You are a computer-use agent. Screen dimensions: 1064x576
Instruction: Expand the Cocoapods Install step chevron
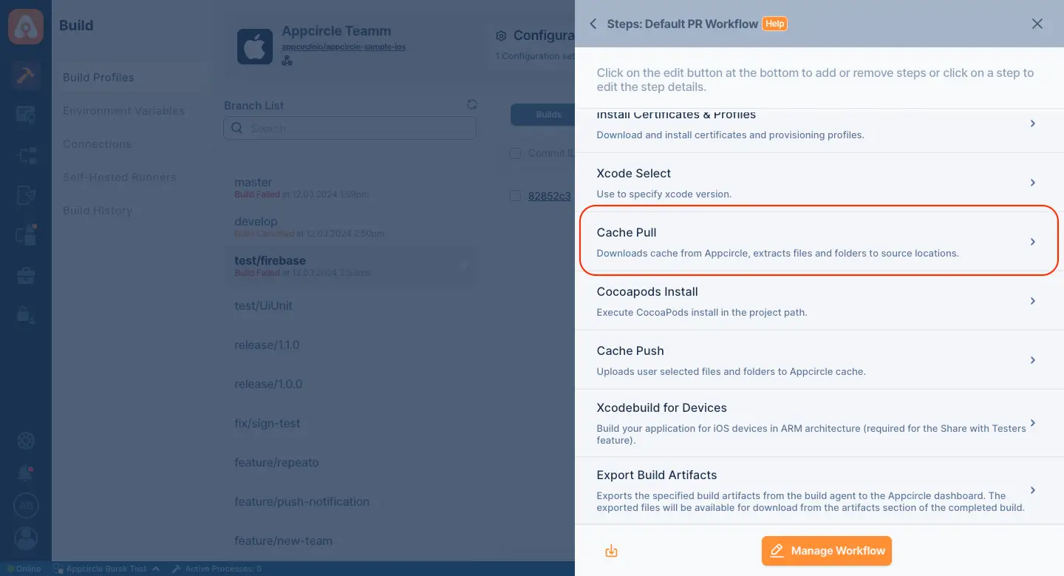pos(1033,301)
